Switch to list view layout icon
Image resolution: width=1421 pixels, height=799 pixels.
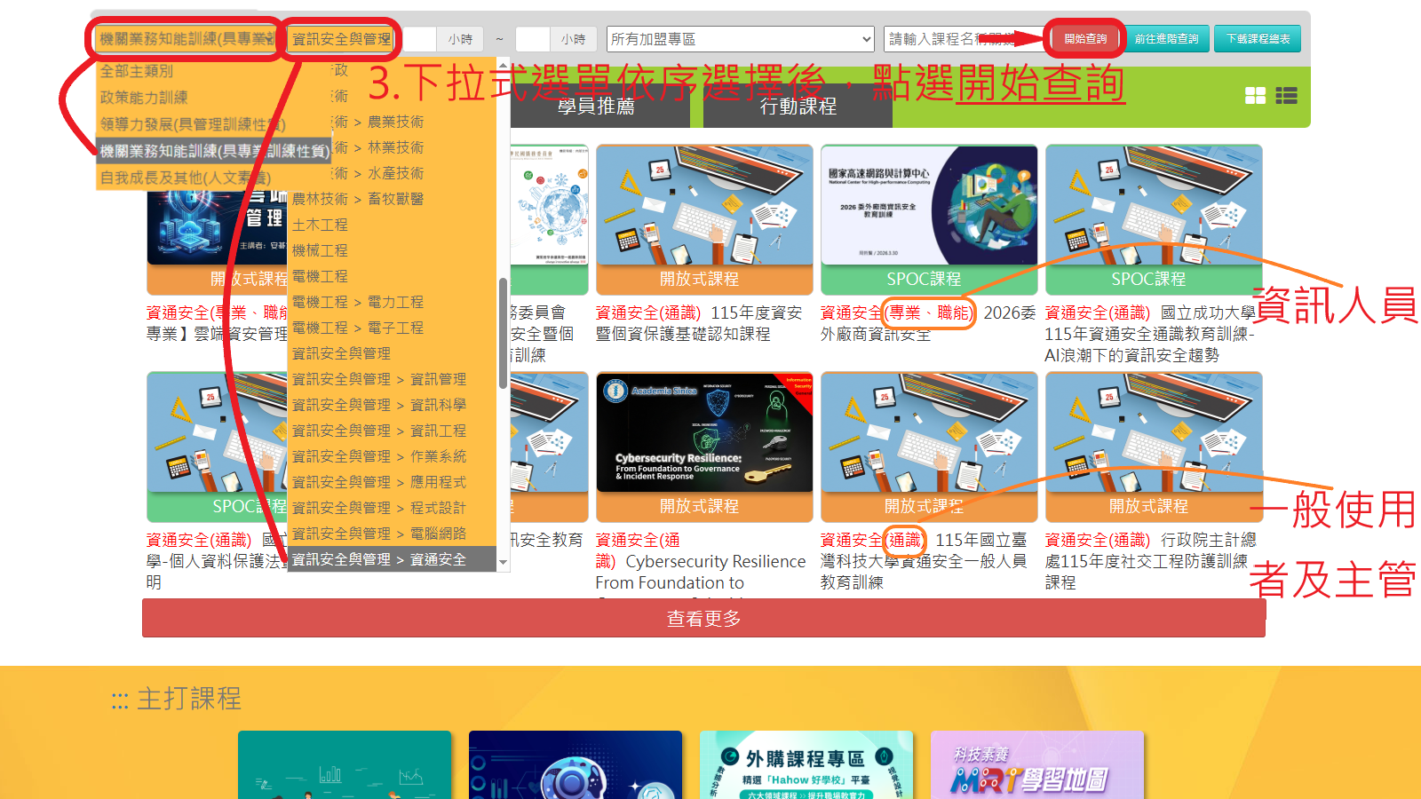[x=1286, y=96]
